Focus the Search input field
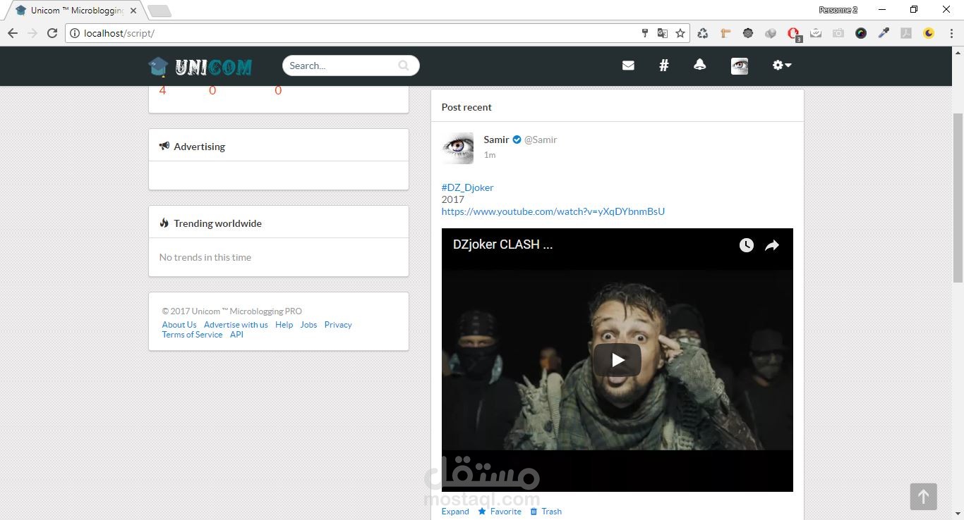This screenshot has width=964, height=520. tap(351, 66)
